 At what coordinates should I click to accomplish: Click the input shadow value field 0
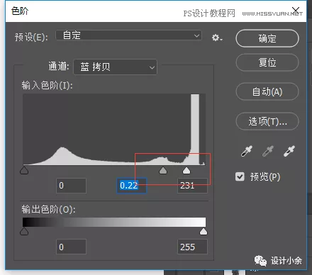coord(71,186)
